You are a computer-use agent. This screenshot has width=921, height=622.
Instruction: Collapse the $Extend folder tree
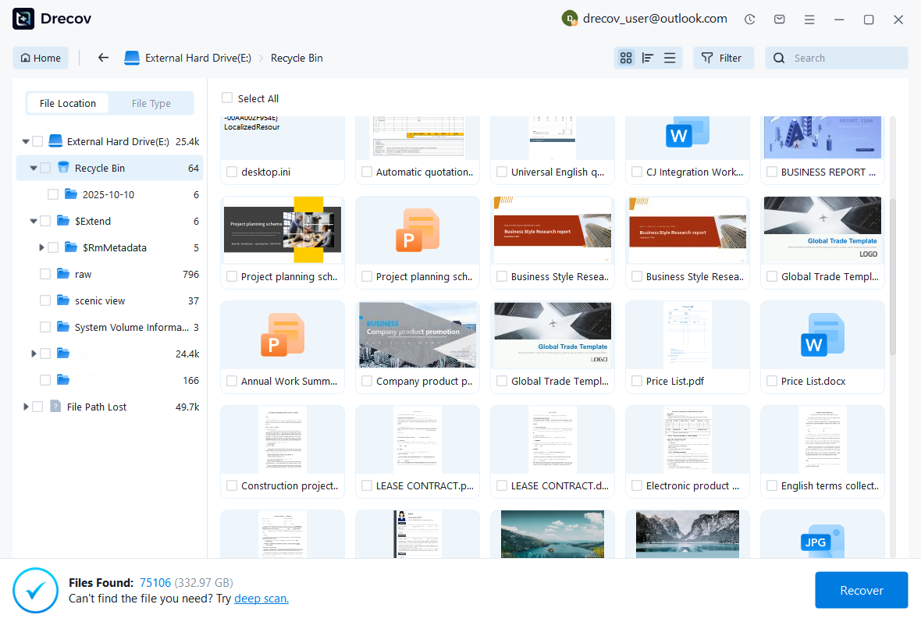pos(34,221)
